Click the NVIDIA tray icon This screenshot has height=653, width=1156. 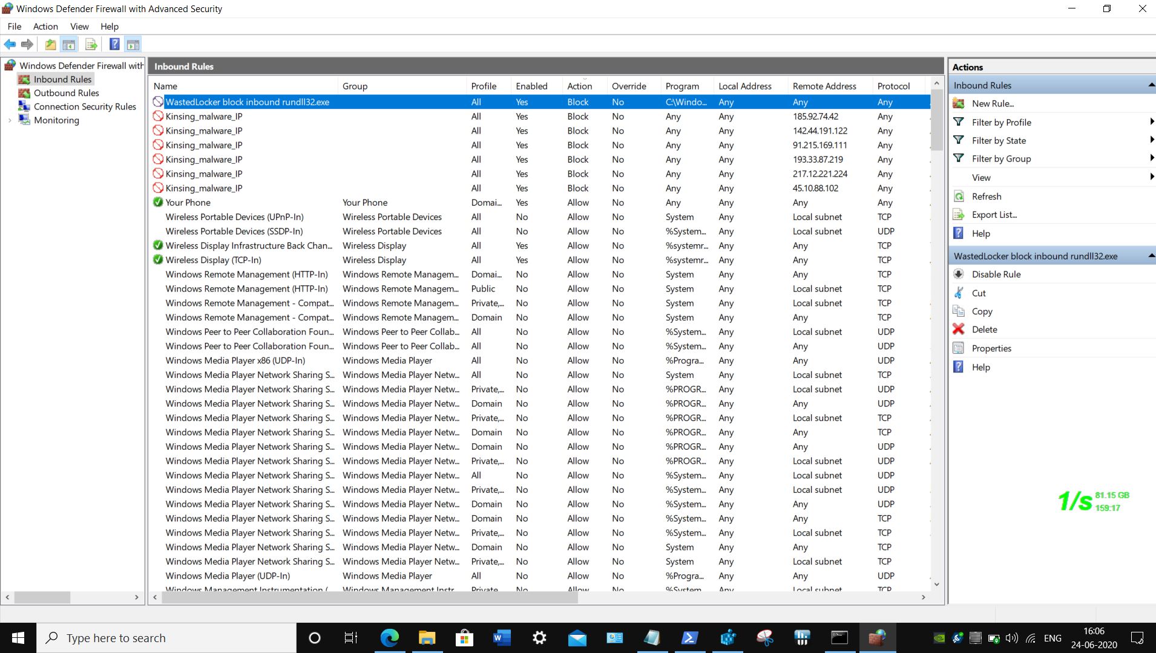pyautogui.click(x=939, y=638)
